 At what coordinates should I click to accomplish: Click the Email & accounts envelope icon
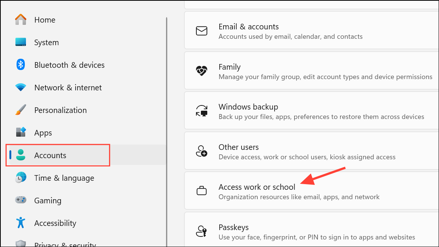[202, 31]
